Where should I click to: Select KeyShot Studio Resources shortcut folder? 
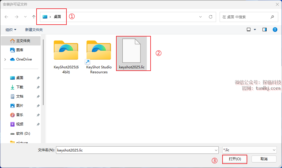pos(99,57)
